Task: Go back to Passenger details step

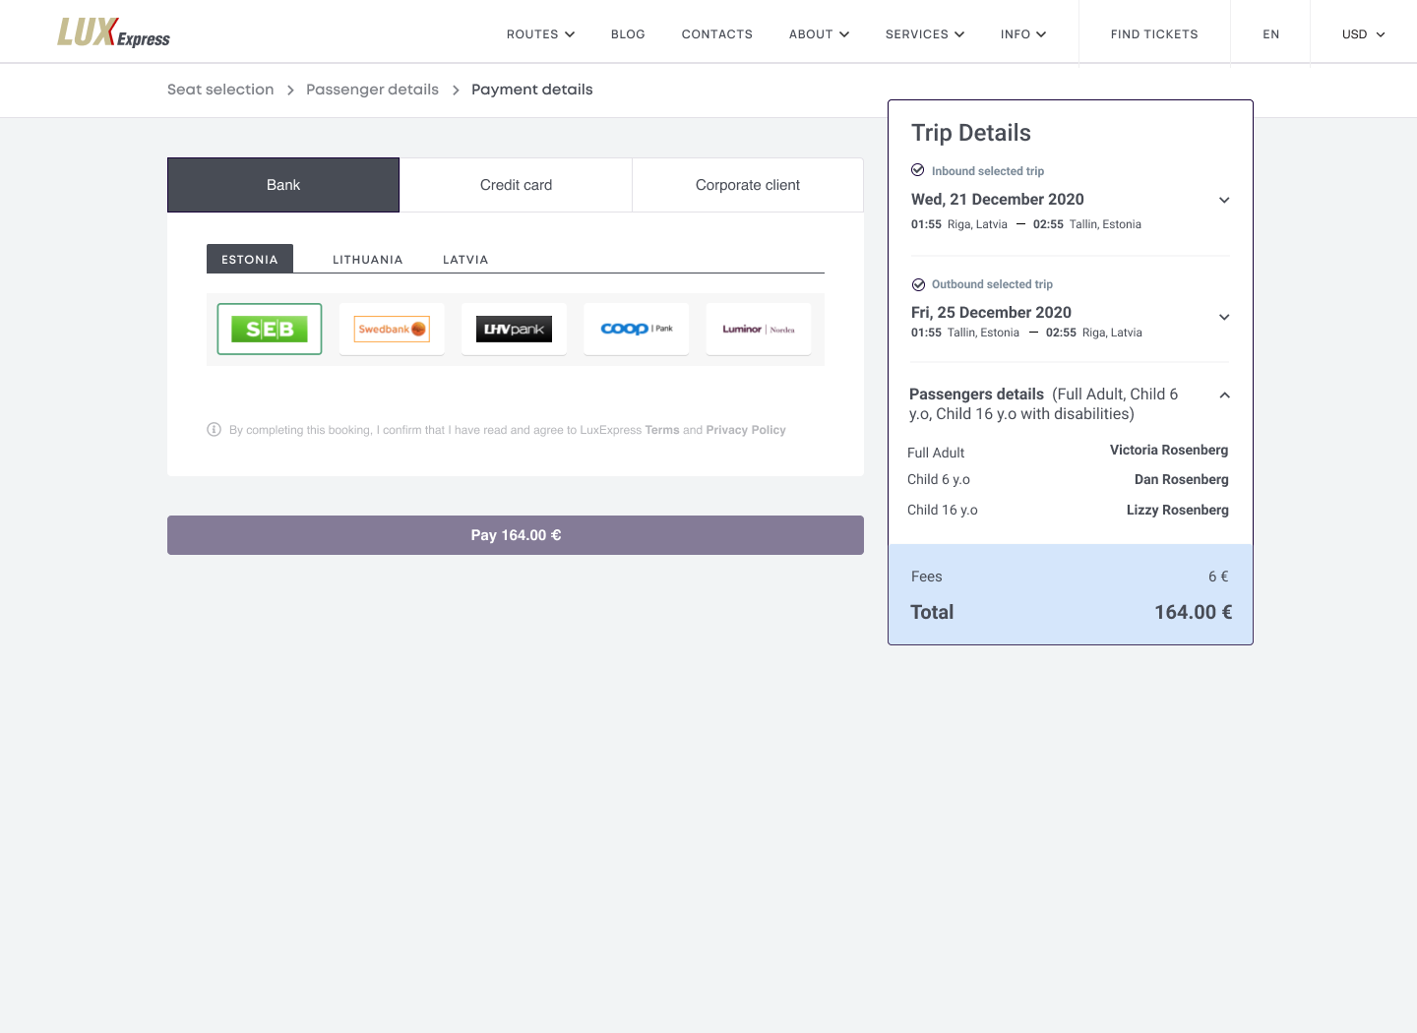Action: click(372, 90)
